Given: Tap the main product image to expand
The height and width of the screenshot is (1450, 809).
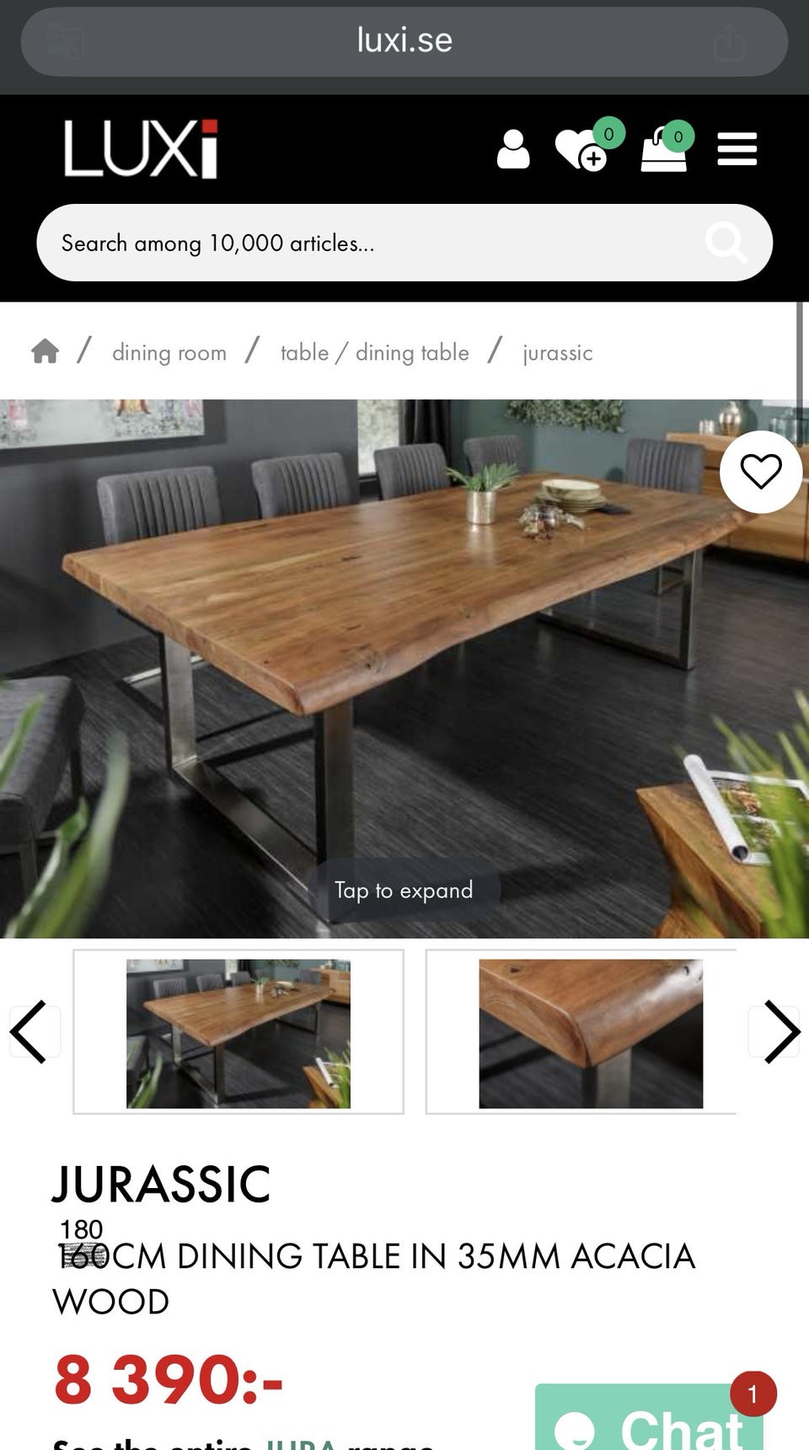Looking at the screenshot, I should click(404, 668).
